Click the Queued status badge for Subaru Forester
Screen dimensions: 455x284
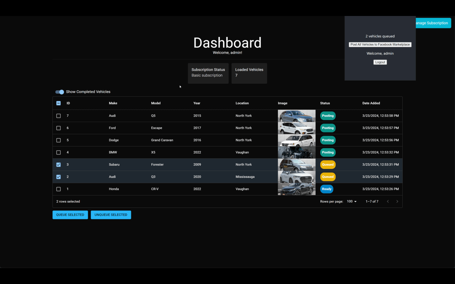click(x=328, y=165)
